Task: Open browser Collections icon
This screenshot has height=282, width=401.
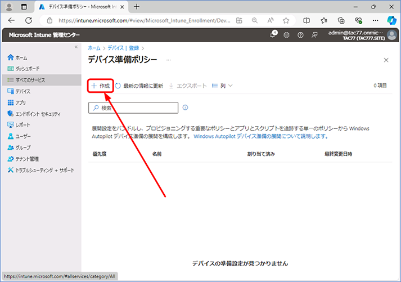Action: [x=341, y=20]
